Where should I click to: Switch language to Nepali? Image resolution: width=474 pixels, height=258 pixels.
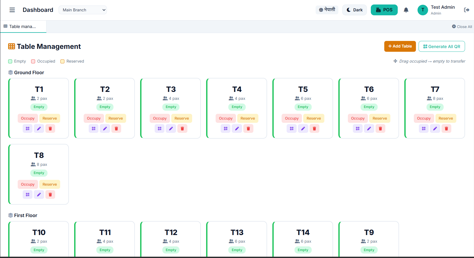pyautogui.click(x=327, y=10)
